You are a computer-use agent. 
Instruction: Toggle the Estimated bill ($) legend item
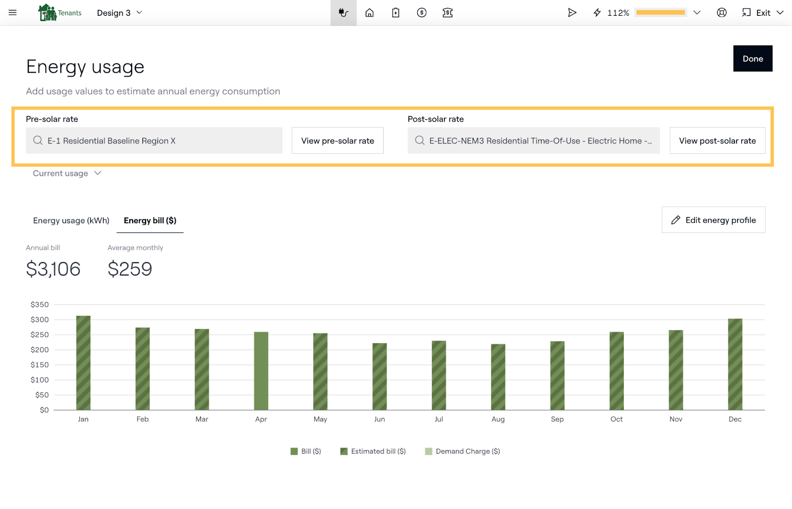[x=373, y=451]
